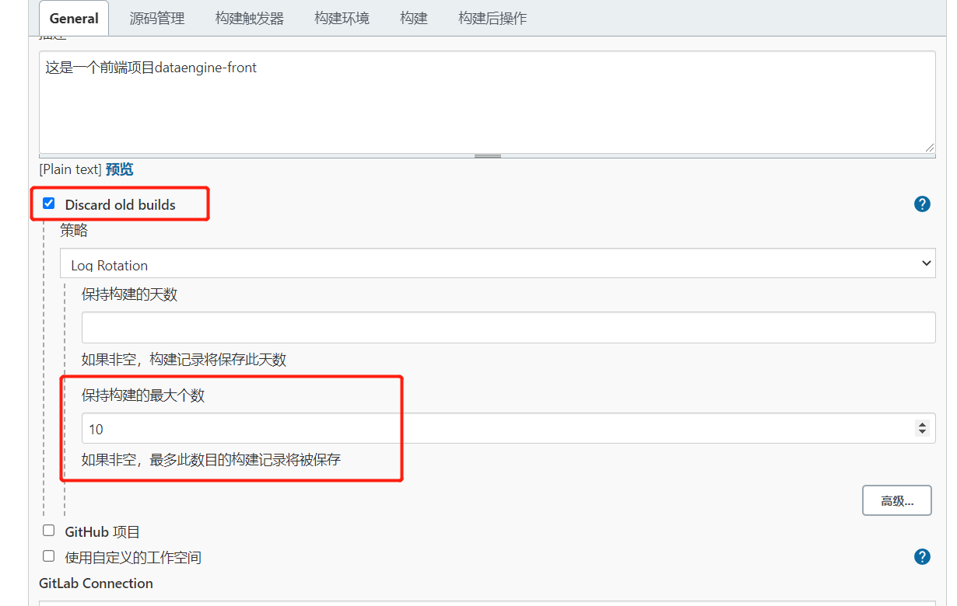
Task: Open the 构建后操作 tab
Action: 492,18
